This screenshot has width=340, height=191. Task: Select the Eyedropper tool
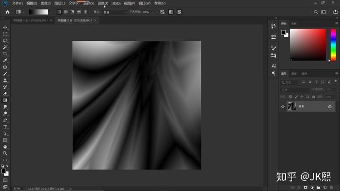(5, 60)
